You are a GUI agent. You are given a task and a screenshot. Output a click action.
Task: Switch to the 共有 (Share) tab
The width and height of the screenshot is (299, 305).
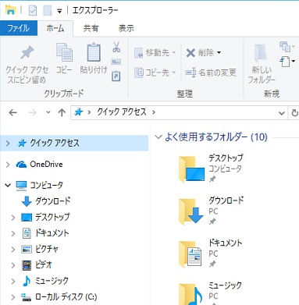click(91, 28)
